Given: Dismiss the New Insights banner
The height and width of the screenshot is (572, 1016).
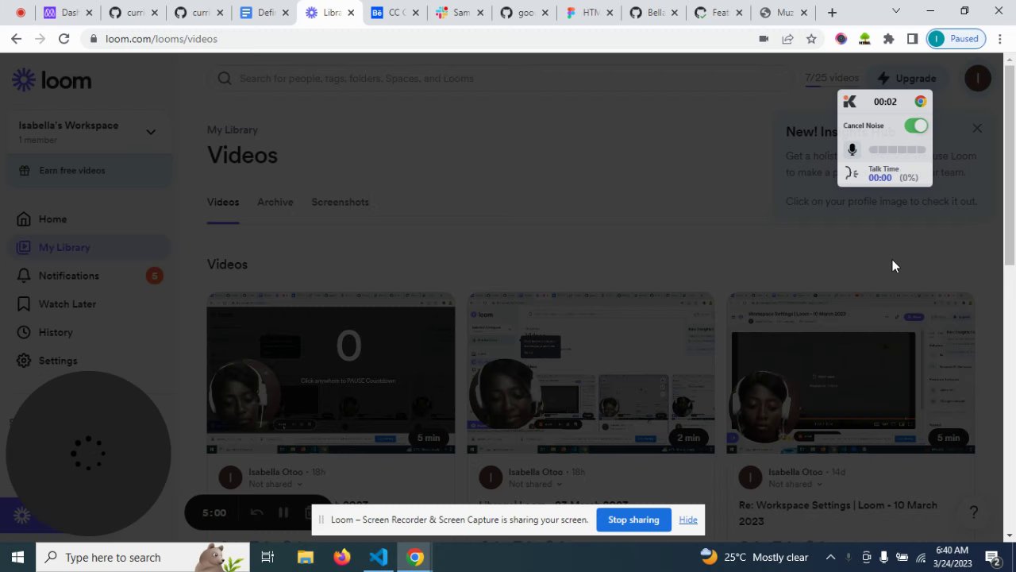Looking at the screenshot, I should click(977, 128).
